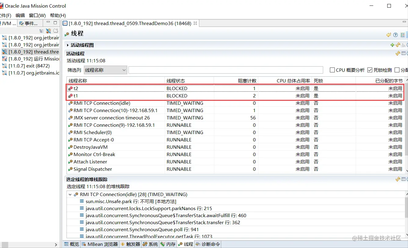Open the 内存 bottom tab

(x=168, y=244)
